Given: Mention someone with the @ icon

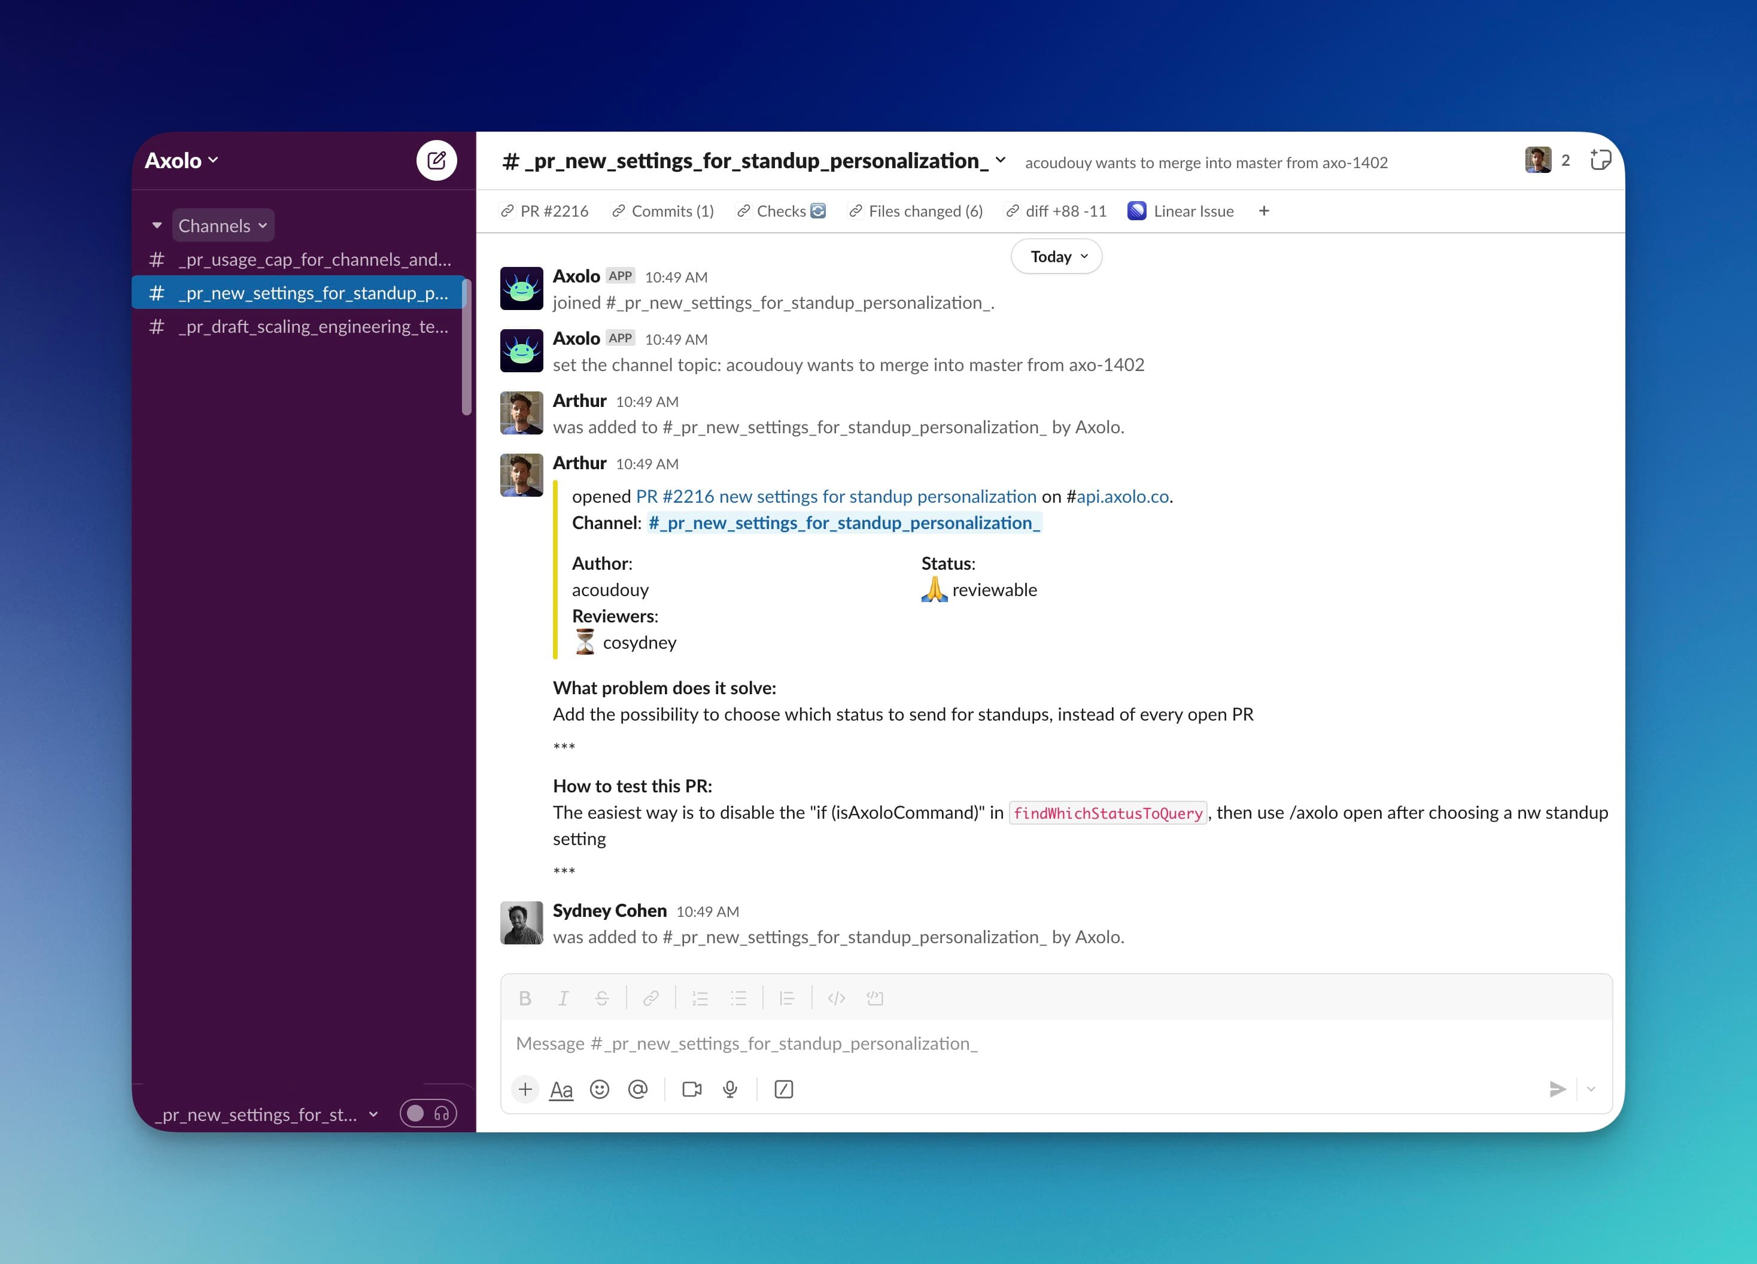Looking at the screenshot, I should [x=637, y=1090].
